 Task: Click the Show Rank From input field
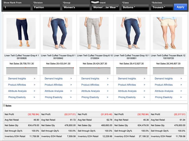click(17, 7)
